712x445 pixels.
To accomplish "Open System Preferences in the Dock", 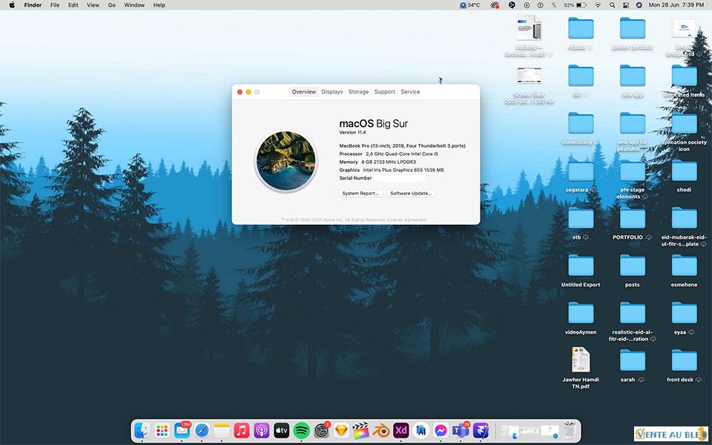I will pyautogui.click(x=321, y=430).
